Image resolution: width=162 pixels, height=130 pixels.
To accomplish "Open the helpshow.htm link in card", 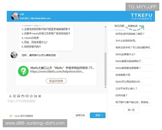I will click(x=57, y=71).
